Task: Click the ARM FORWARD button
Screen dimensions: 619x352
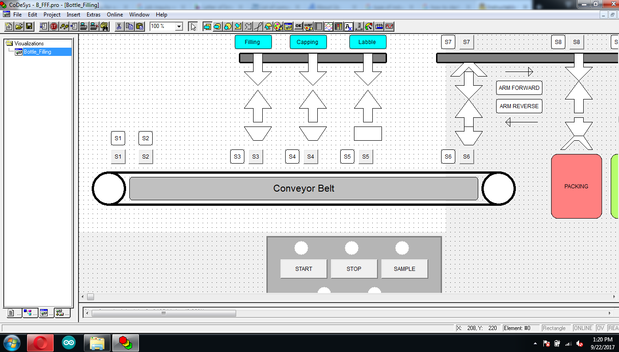Action: point(519,88)
